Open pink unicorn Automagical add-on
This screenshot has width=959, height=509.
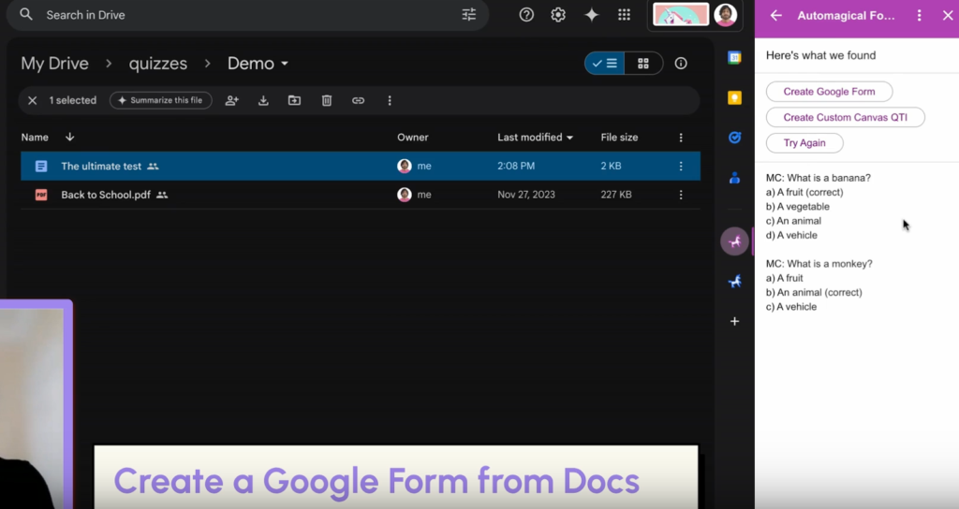pos(734,241)
